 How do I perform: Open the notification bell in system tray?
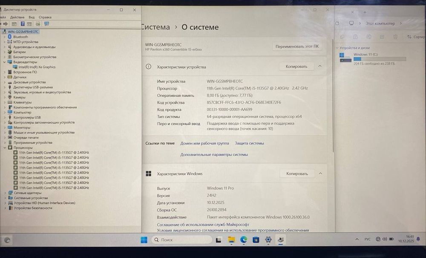pos(418,239)
